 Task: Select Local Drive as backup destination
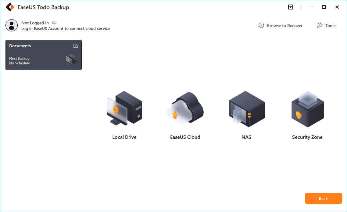(124, 108)
